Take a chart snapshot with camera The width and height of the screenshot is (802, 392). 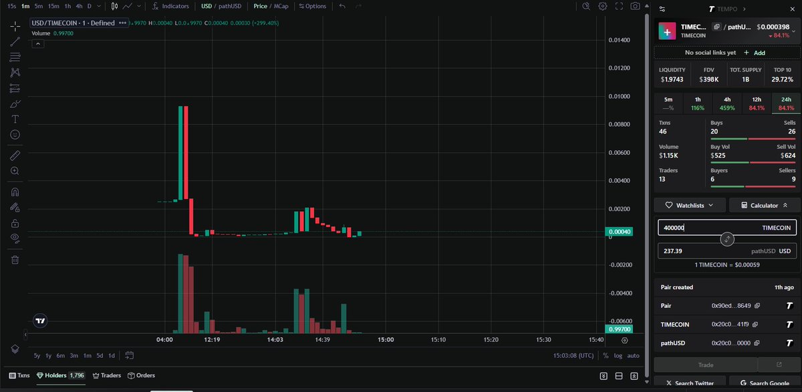(x=635, y=6)
